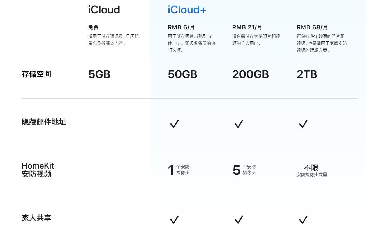Click the 200GB storage value

coord(250,74)
